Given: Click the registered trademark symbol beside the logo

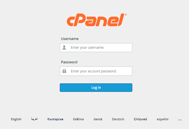Looking at the screenshot, I should tap(126, 15).
